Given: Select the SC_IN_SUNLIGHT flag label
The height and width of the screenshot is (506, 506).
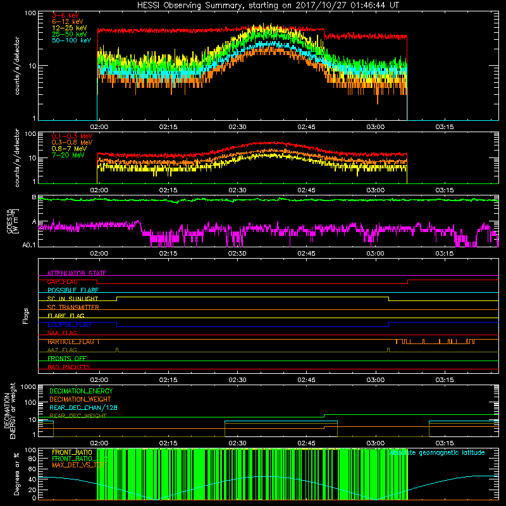Looking at the screenshot, I should [73, 299].
